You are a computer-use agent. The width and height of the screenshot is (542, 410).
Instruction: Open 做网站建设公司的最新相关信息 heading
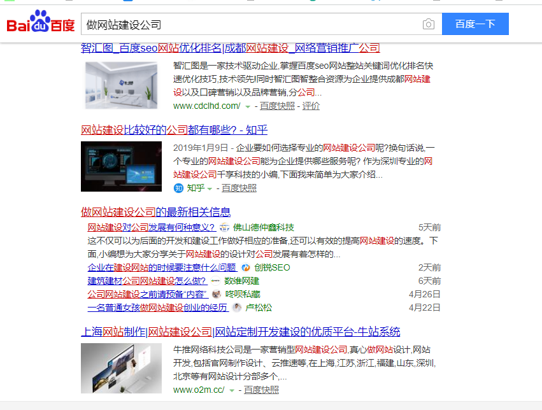point(156,212)
